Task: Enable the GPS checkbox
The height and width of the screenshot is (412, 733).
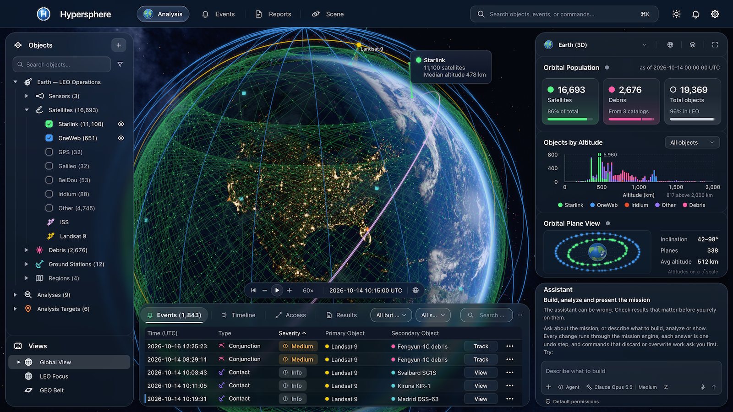Action: [x=49, y=152]
